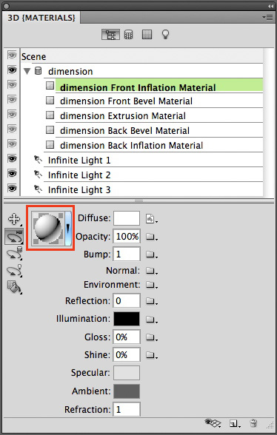This screenshot has height=435, width=277.
Task: Click the black Illumination color swatch
Action: pyautogui.click(x=127, y=319)
